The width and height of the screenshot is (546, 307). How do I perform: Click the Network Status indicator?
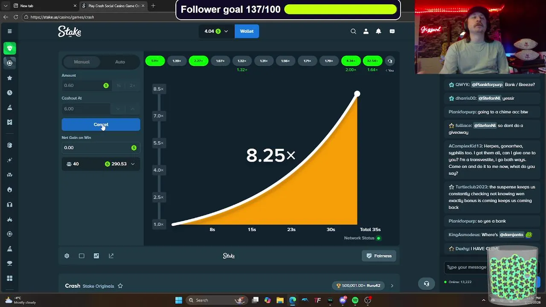pos(363,238)
